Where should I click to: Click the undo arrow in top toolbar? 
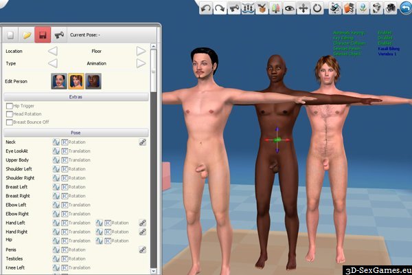[205, 8]
